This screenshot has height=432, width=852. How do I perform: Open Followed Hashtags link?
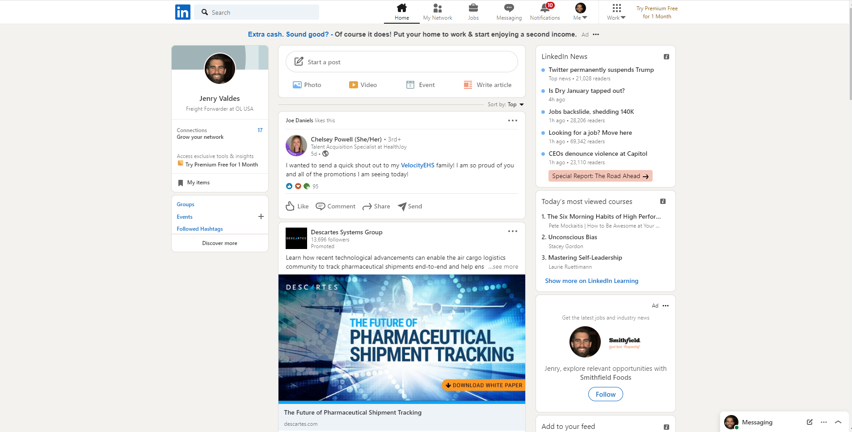200,229
